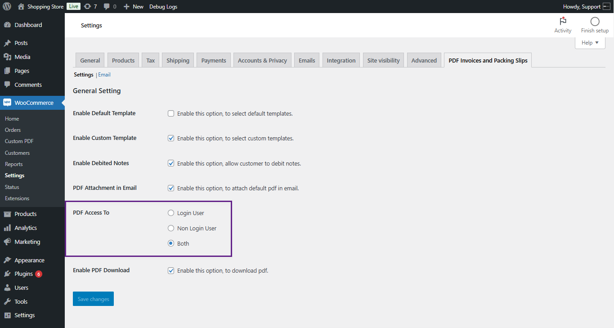Choose the Non Login User radio option
The height and width of the screenshot is (328, 614).
click(171, 228)
